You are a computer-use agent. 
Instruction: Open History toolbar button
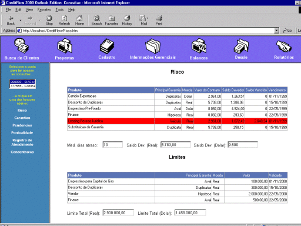(127, 21)
